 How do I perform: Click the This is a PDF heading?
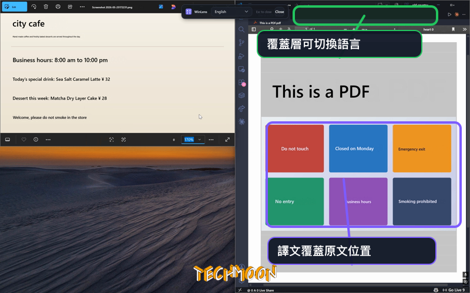321,91
